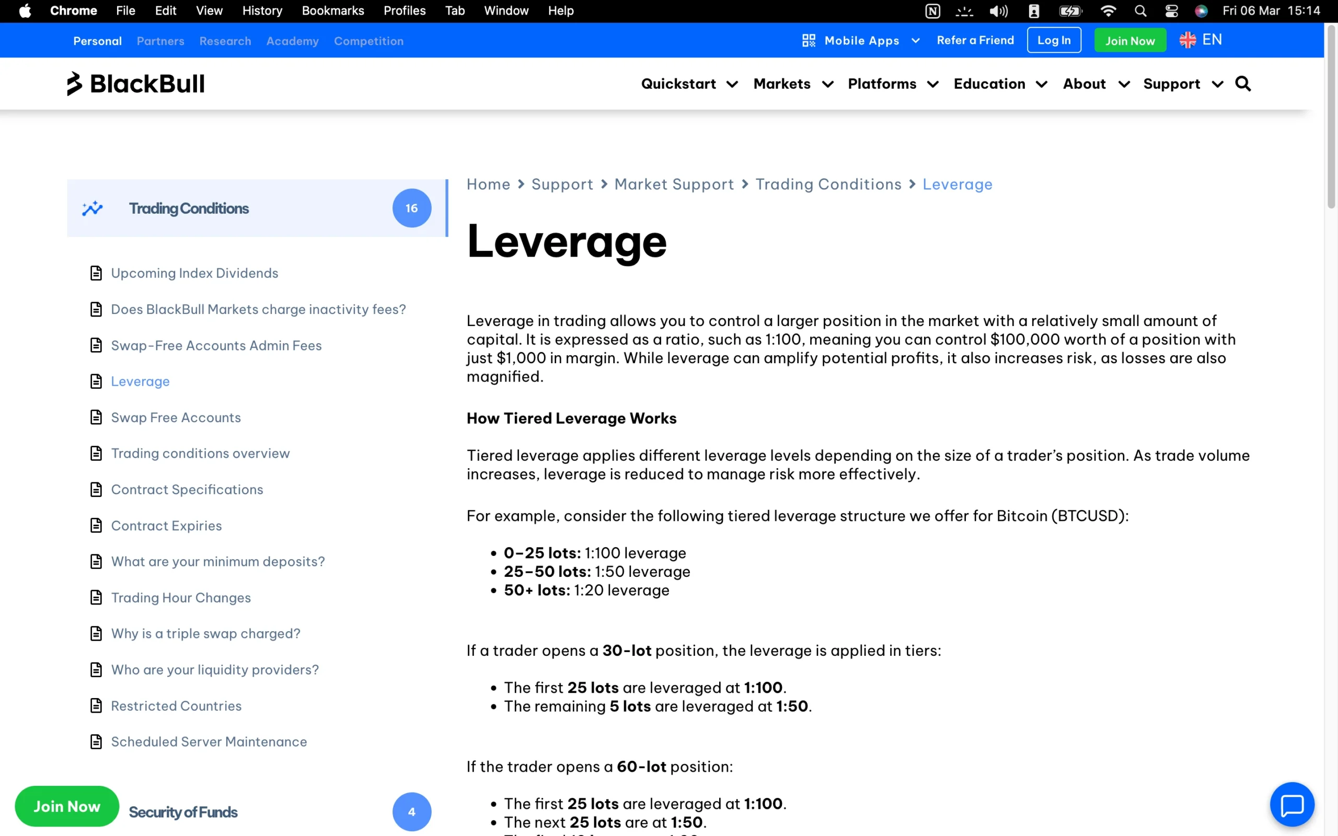Open the search magnifier in the navigation bar
The width and height of the screenshot is (1338, 836).
click(x=1243, y=84)
